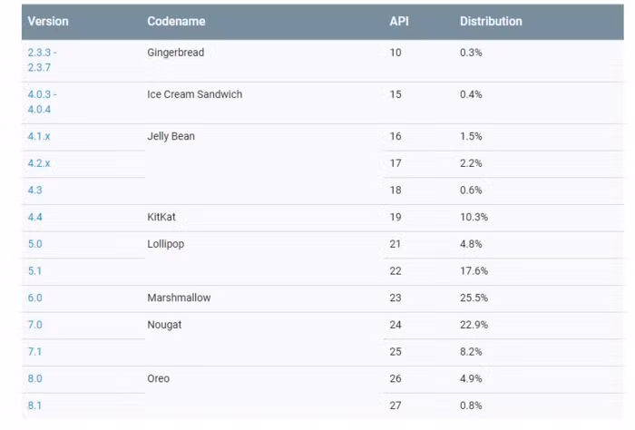Open the 4.4 KitKat version link

[x=35, y=218]
